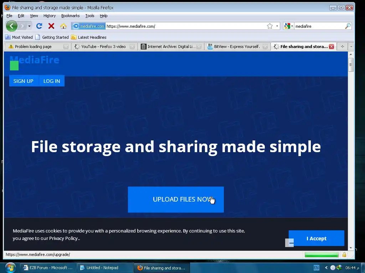Run search with the magnifying glass icon
This screenshot has height=273, width=365.
pos(348,26)
